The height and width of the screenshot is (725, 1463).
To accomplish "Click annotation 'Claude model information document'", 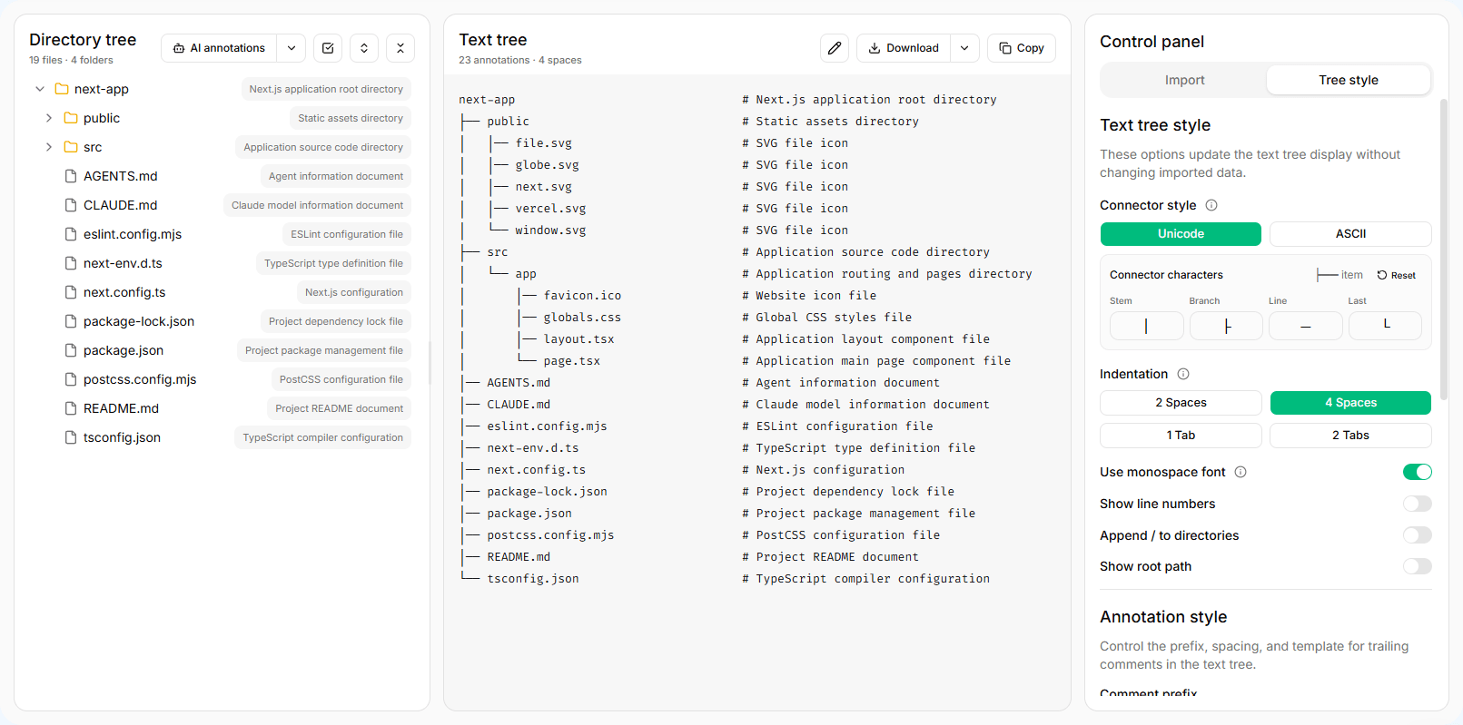I will [x=317, y=205].
